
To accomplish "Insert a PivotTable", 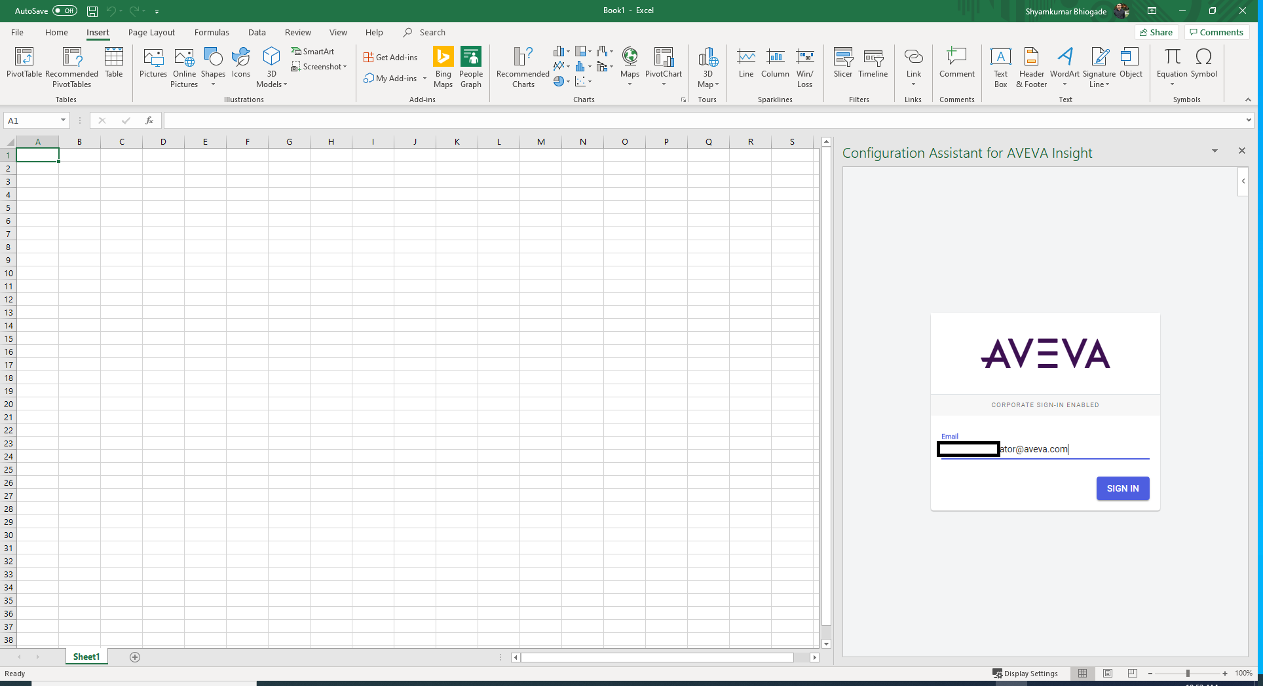I will [24, 65].
